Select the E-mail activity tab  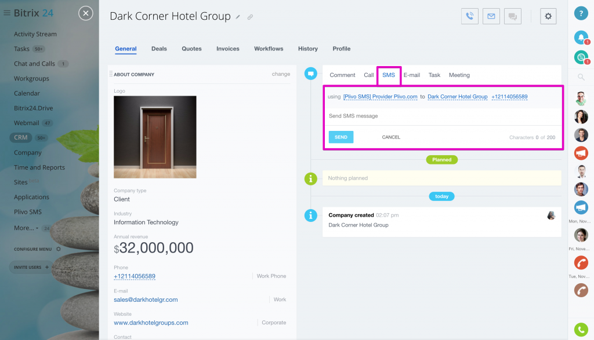[412, 75]
